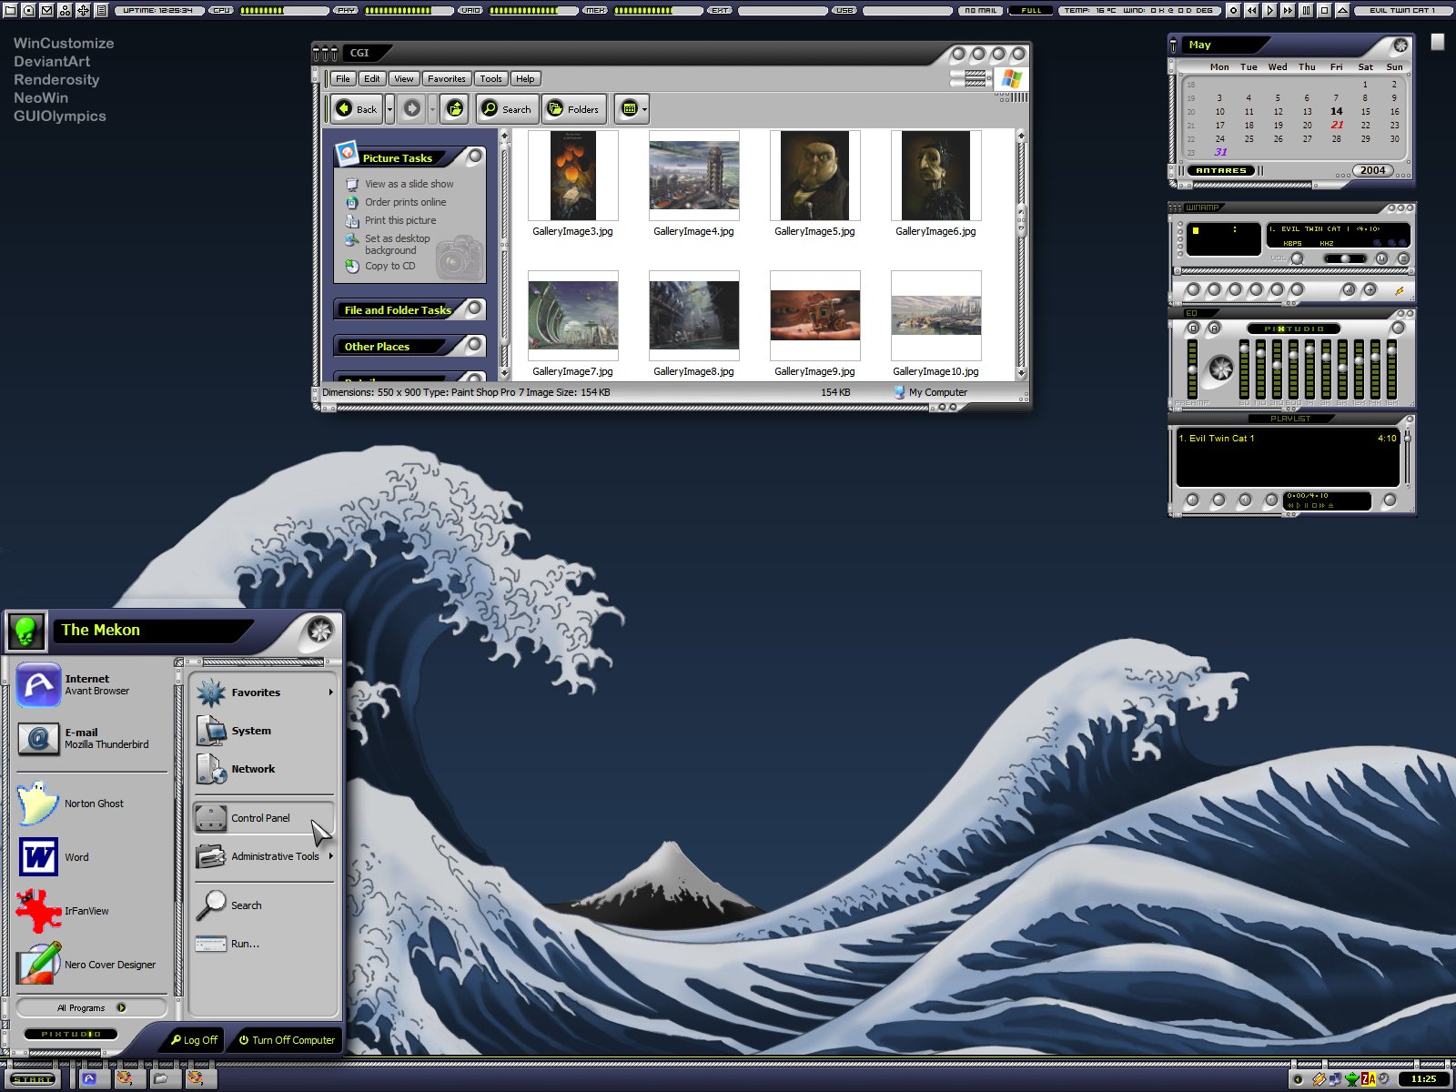Select Evil Twin Cat 1 in playlist
The image size is (1456, 1092).
point(1287,439)
